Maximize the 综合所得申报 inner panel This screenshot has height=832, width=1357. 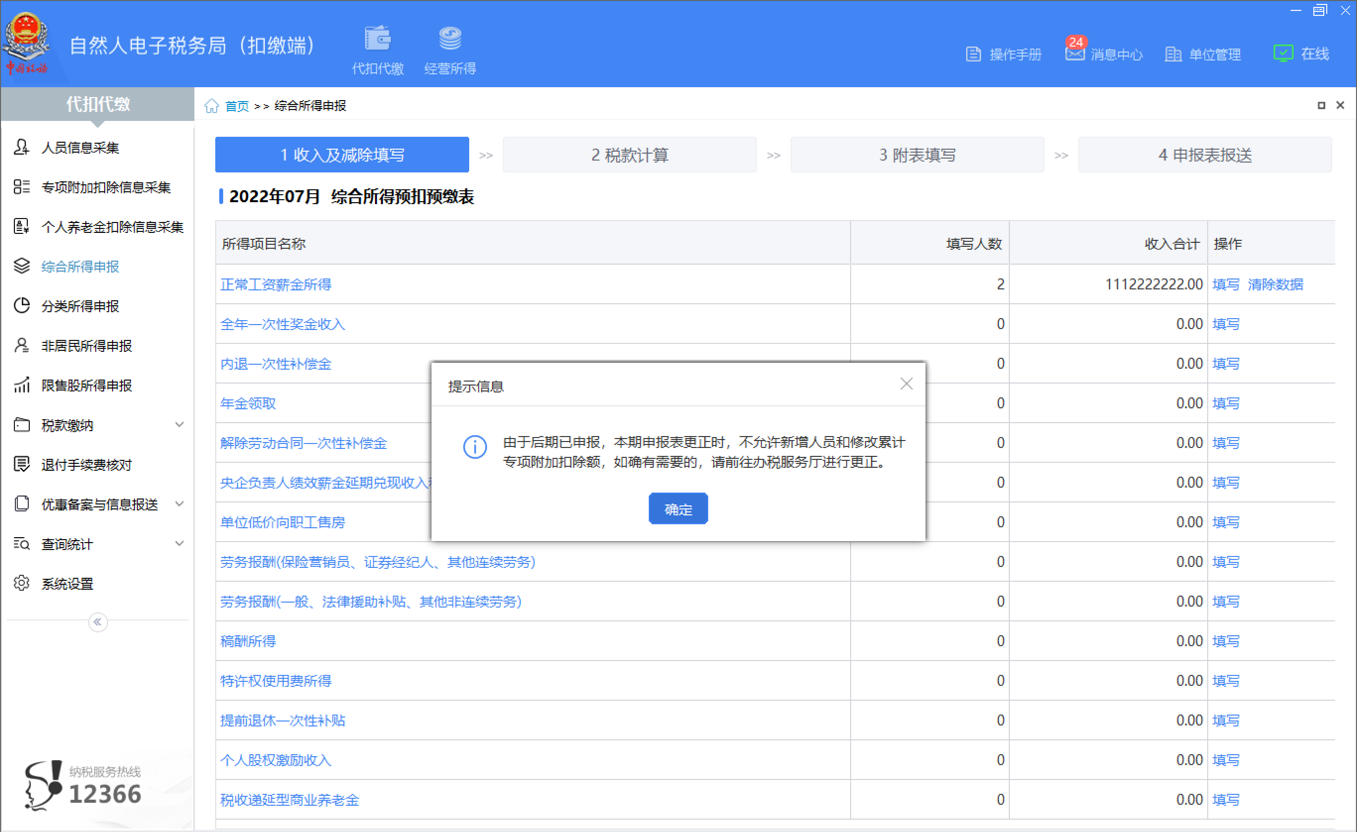[1321, 105]
